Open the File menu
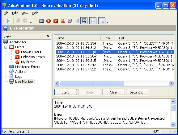178x135 pixels. click(x=6, y=13)
